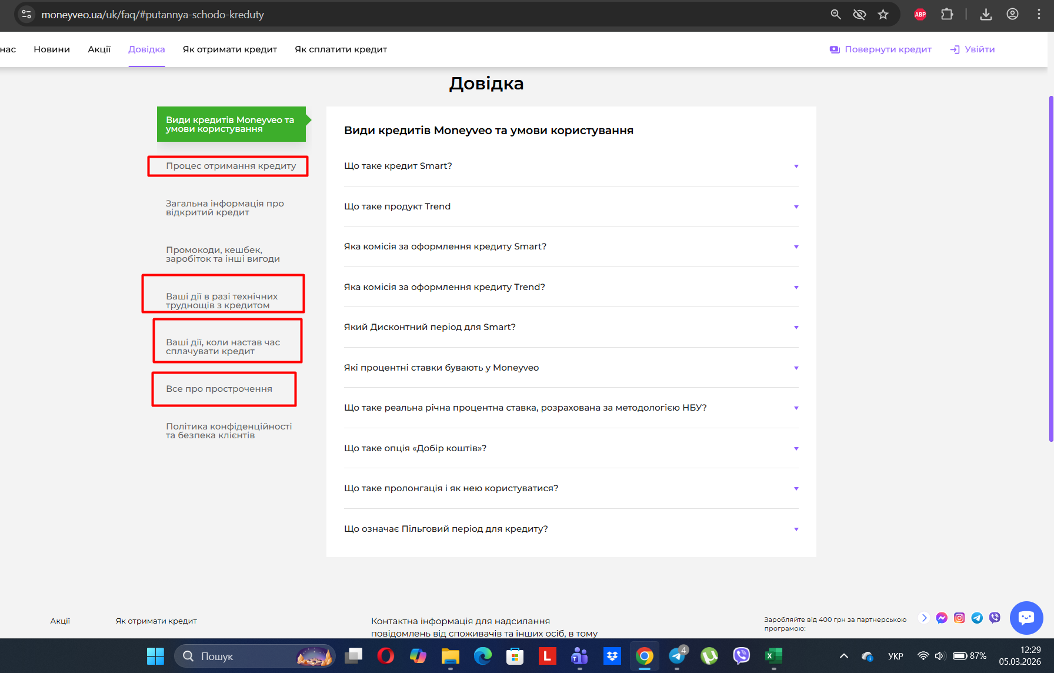Image resolution: width=1054 pixels, height=673 pixels.
Task: Click the footer 'Як отримати кредит' link
Action: tap(156, 621)
